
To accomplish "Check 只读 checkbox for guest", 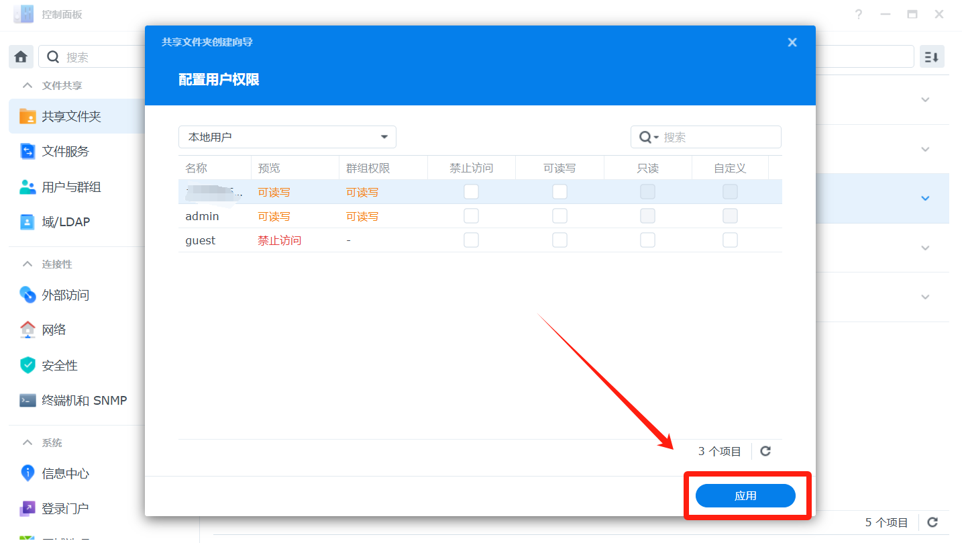I will [x=647, y=240].
